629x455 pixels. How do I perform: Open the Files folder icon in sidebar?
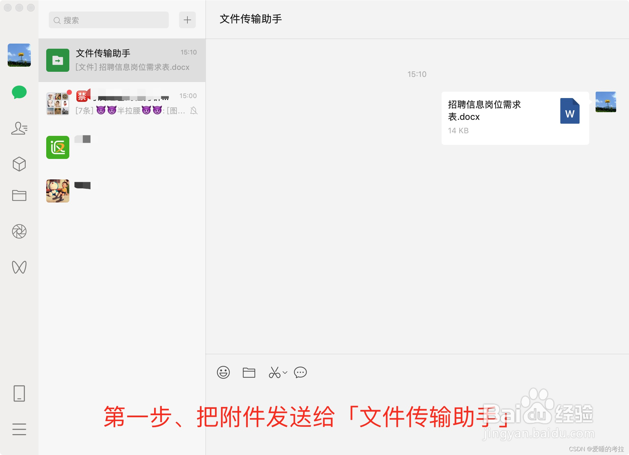click(19, 195)
